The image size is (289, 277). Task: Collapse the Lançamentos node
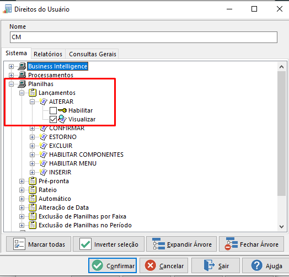click(22, 93)
